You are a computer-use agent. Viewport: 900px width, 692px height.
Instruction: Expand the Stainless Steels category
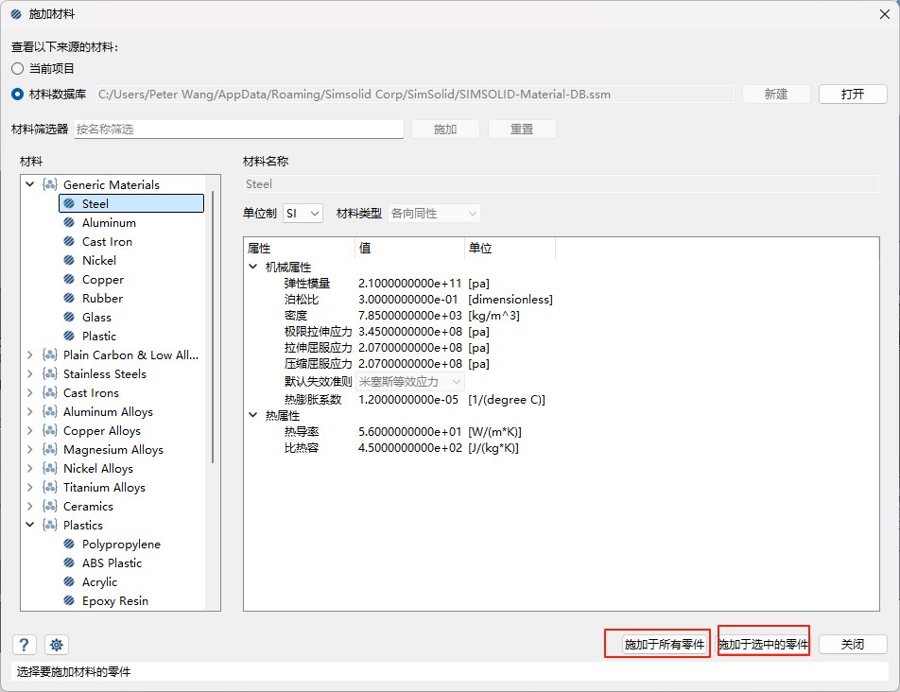(30, 374)
